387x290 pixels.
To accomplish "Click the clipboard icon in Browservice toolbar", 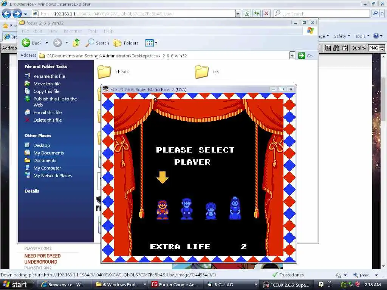I will tap(345, 48).
